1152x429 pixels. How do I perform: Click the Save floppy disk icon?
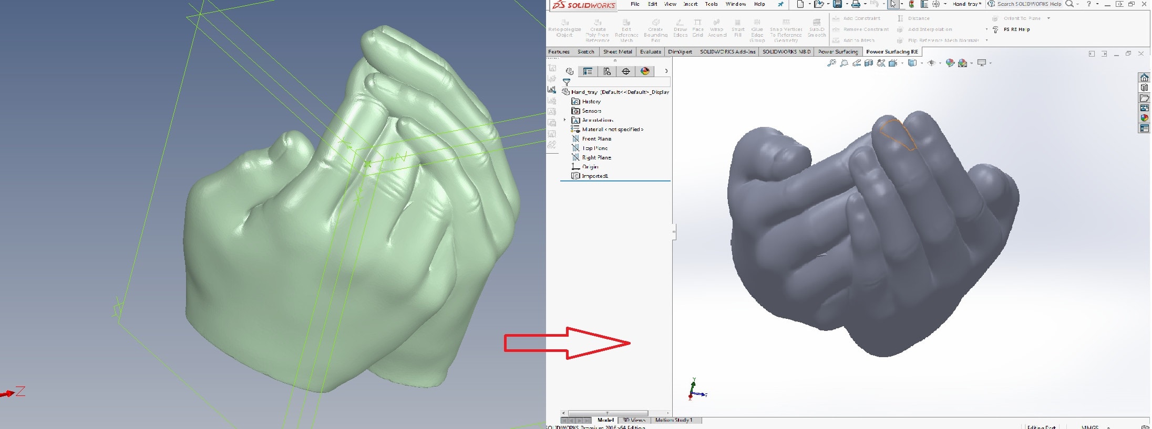pyautogui.click(x=838, y=4)
